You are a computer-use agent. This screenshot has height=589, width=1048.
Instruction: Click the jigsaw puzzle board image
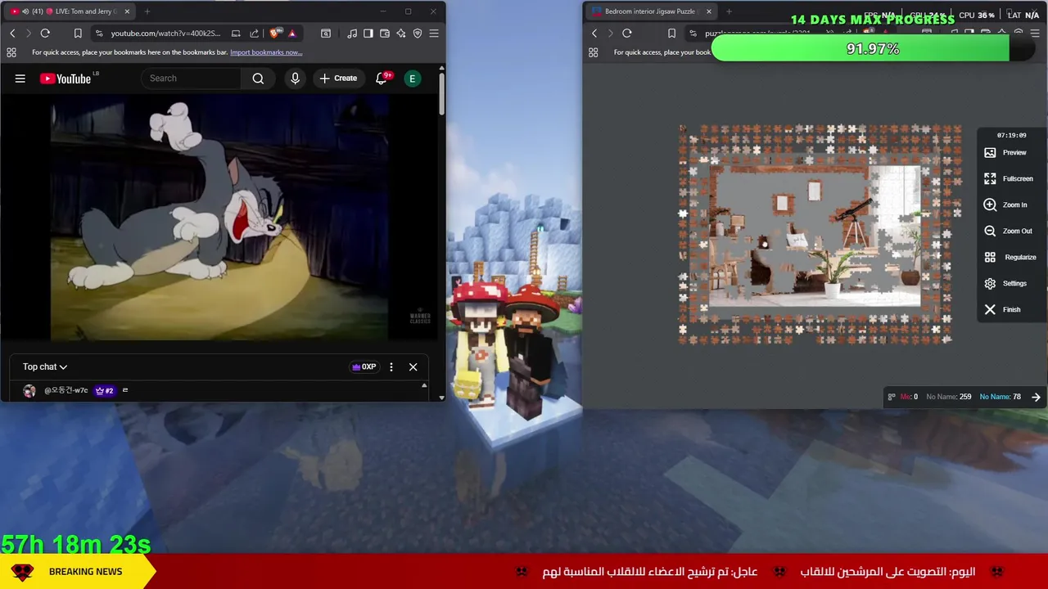[820, 235]
